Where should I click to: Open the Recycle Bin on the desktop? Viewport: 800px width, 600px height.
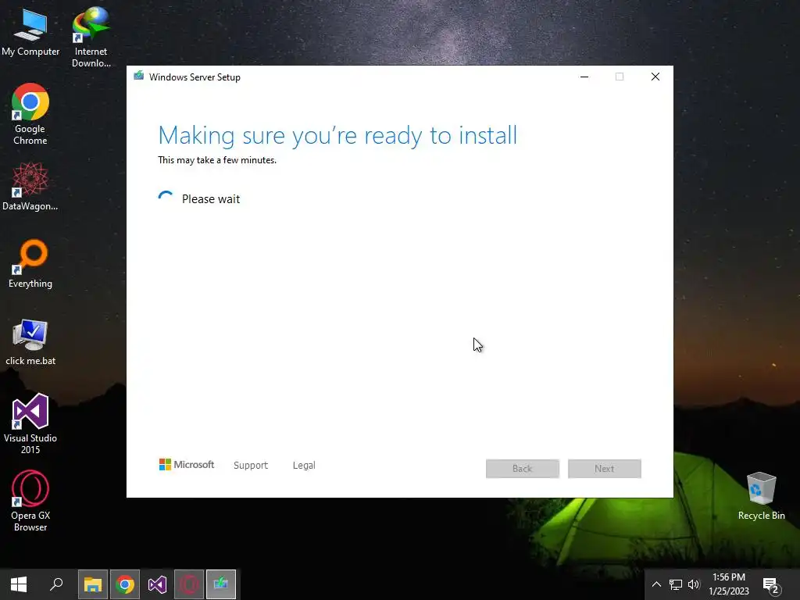[x=761, y=495]
